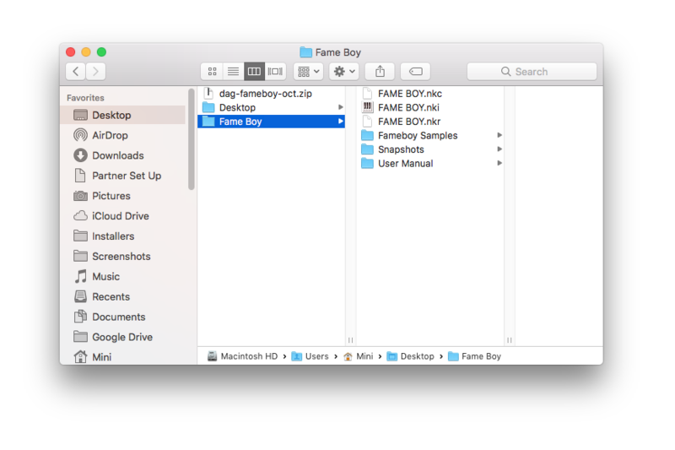
Task: Click Fame Boy in the path bar
Action: 475,356
